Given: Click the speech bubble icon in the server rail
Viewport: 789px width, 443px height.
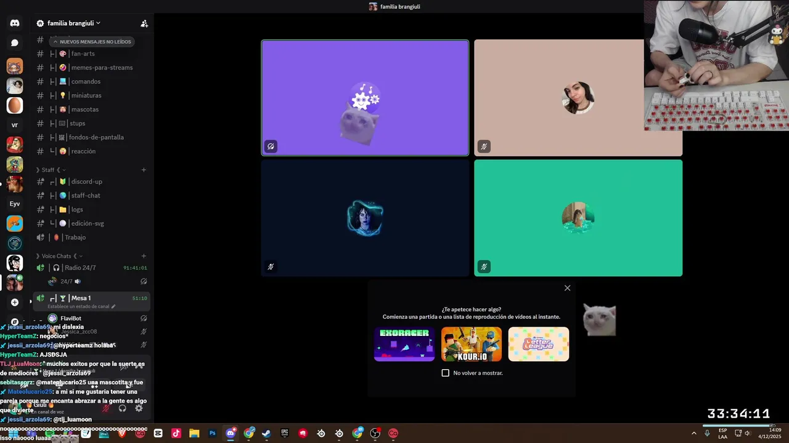Looking at the screenshot, I should [x=15, y=43].
